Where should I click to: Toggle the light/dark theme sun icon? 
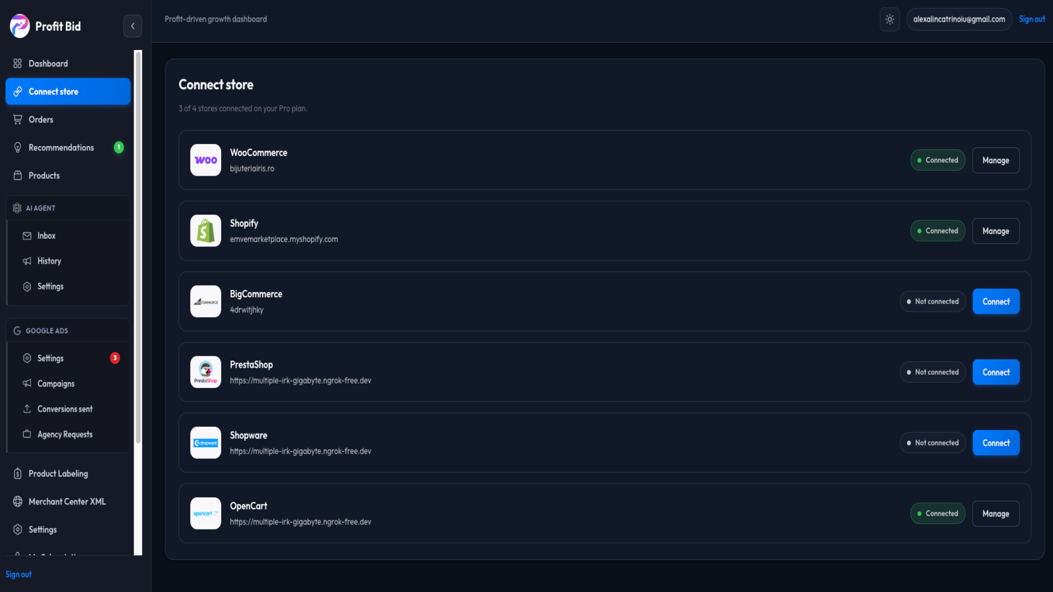(x=890, y=20)
